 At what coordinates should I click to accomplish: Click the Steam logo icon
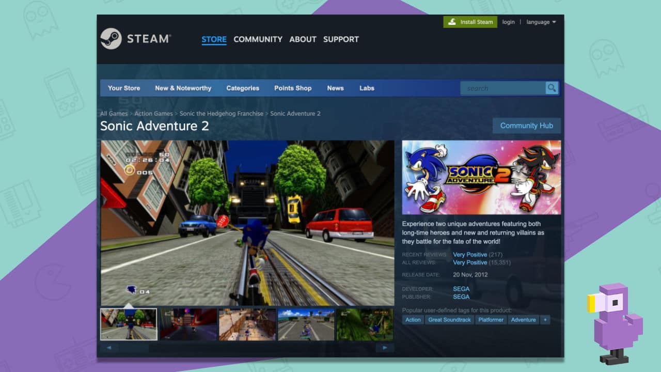pyautogui.click(x=113, y=39)
